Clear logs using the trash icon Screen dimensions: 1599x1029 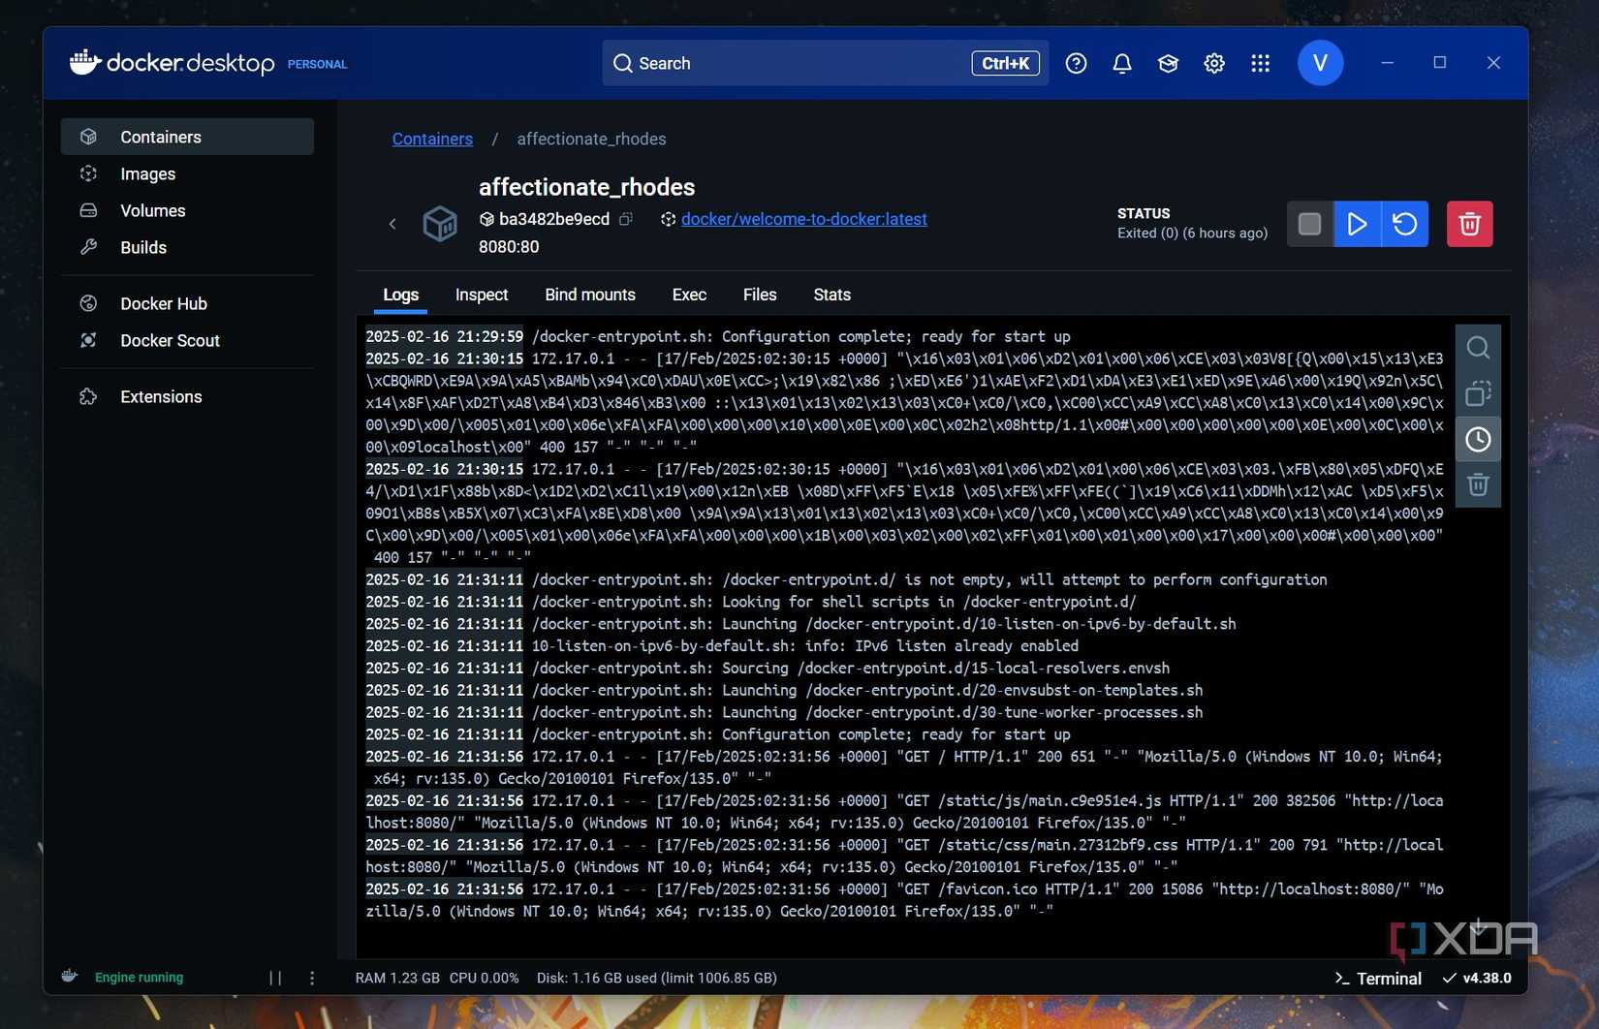[1478, 484]
